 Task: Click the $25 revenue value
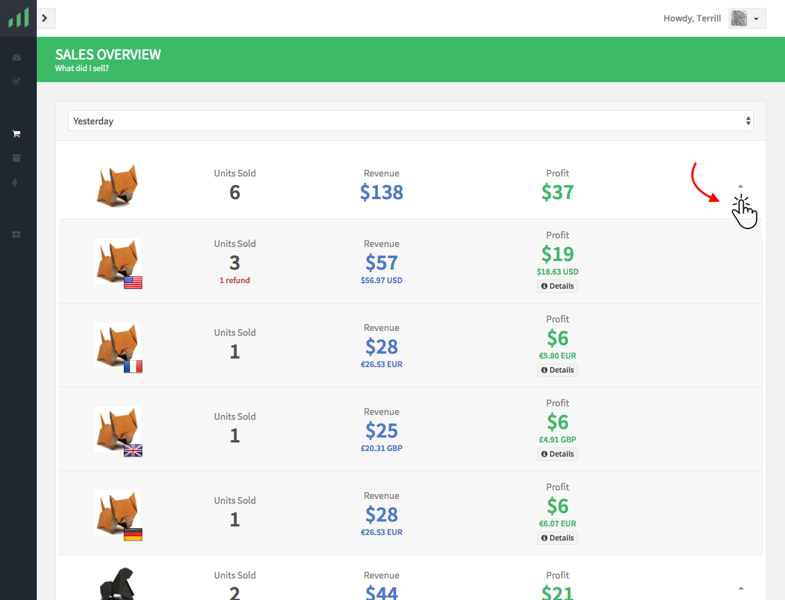click(381, 431)
